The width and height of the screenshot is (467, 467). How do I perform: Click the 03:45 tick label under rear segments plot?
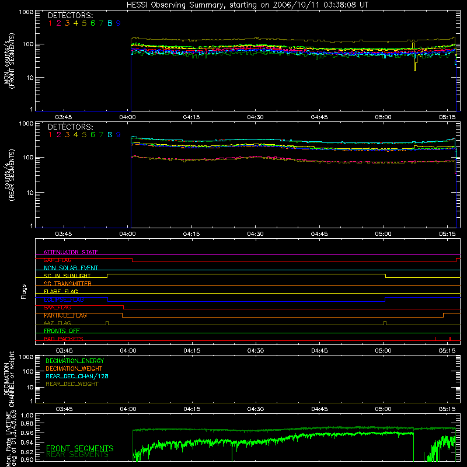64,234
